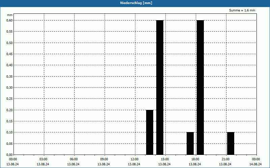
Task: Click the 0,00 y-axis label
Action: tap(10, 155)
